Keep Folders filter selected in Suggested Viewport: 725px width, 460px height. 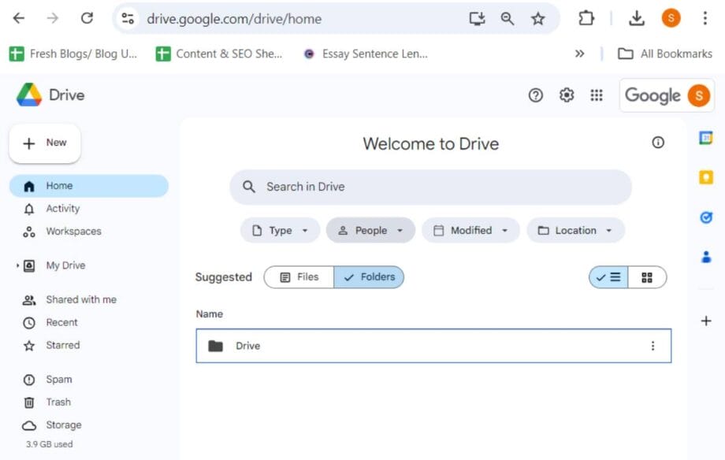pos(369,277)
